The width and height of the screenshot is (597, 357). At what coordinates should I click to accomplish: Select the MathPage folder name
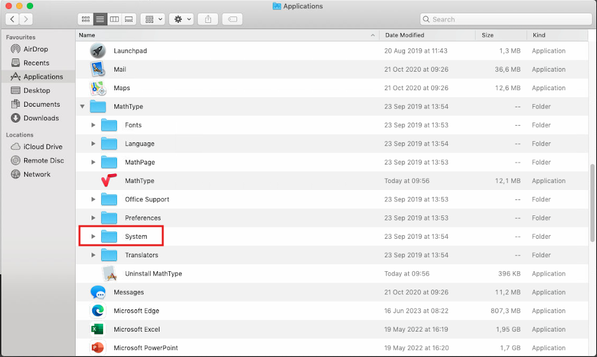[x=140, y=162]
